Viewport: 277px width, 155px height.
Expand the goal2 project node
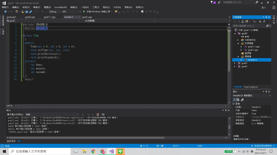pos(235,63)
